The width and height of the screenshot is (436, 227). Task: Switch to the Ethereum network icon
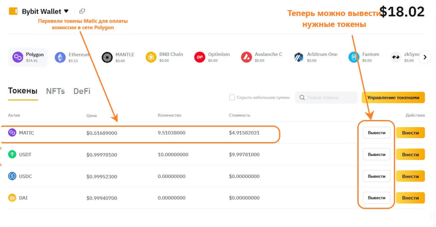60,57
